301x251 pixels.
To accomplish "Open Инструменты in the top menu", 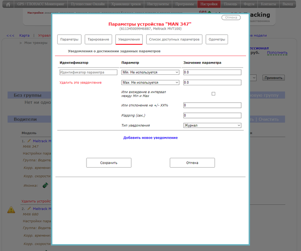I will pyautogui.click(x=159, y=5).
